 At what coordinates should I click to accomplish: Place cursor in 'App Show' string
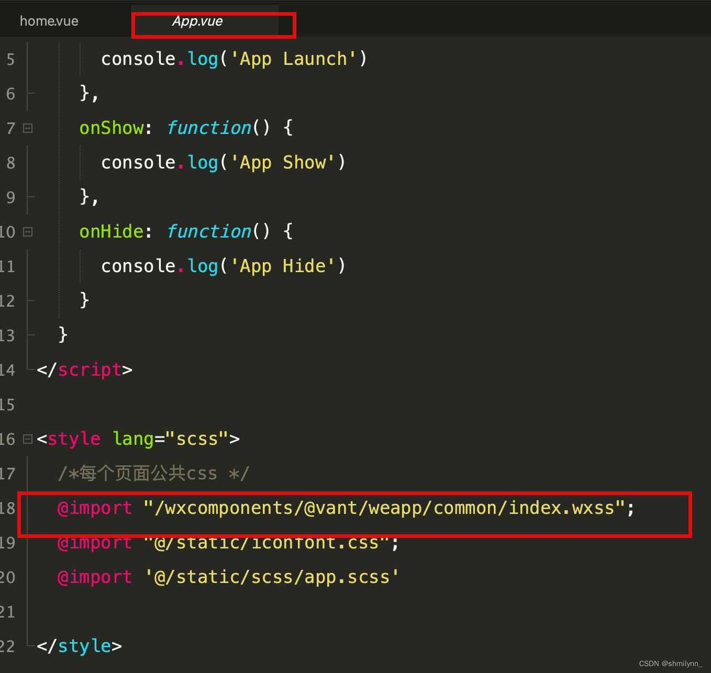(x=283, y=163)
